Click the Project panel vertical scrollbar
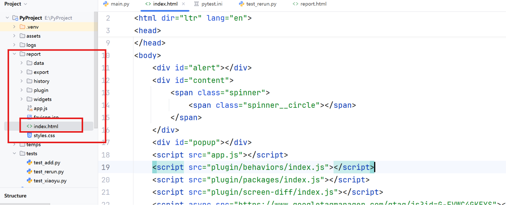This screenshot has height=205, width=506. (x=96, y=70)
